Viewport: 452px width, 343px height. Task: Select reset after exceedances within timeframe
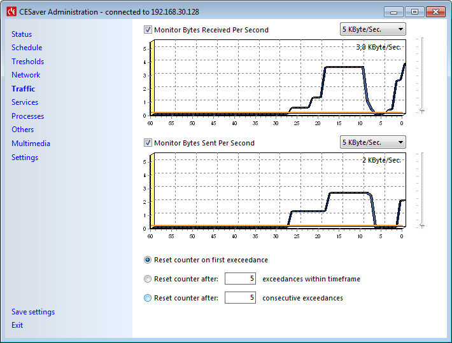pyautogui.click(x=148, y=279)
